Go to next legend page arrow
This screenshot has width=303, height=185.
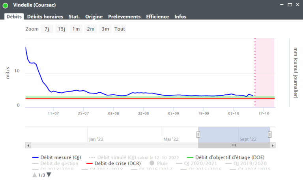click(49, 175)
